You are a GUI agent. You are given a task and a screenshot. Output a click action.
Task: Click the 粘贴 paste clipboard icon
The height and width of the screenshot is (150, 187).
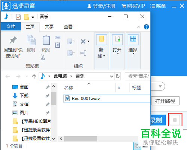click(46, 40)
